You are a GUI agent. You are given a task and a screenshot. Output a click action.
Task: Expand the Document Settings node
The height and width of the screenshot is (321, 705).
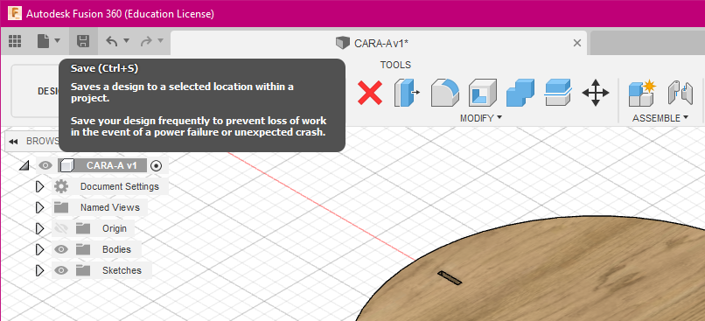(x=39, y=186)
